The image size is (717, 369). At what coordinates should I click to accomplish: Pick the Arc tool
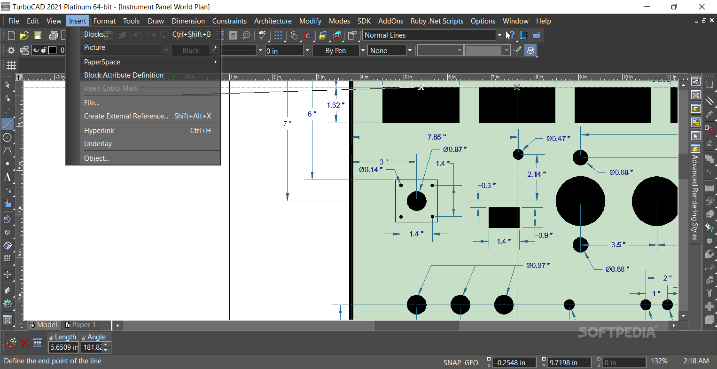tap(7, 150)
